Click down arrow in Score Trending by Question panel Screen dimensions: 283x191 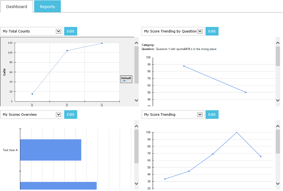[278, 100]
